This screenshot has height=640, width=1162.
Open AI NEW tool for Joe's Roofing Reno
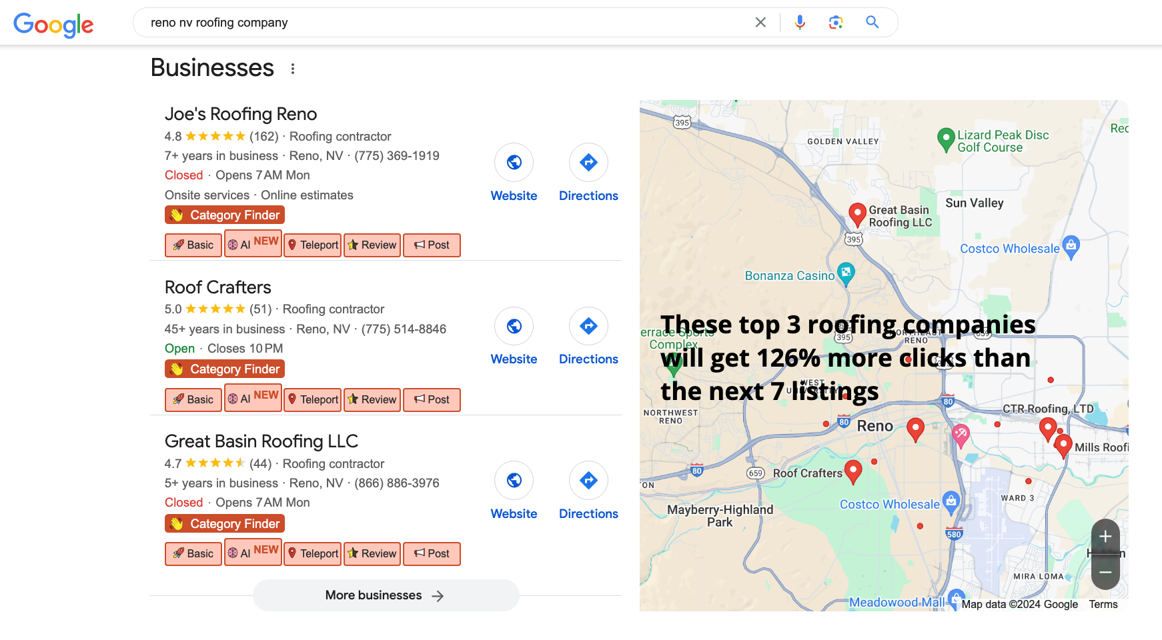(x=253, y=243)
